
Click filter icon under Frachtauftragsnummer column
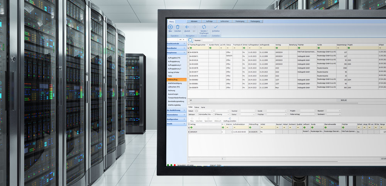(x=191, y=48)
